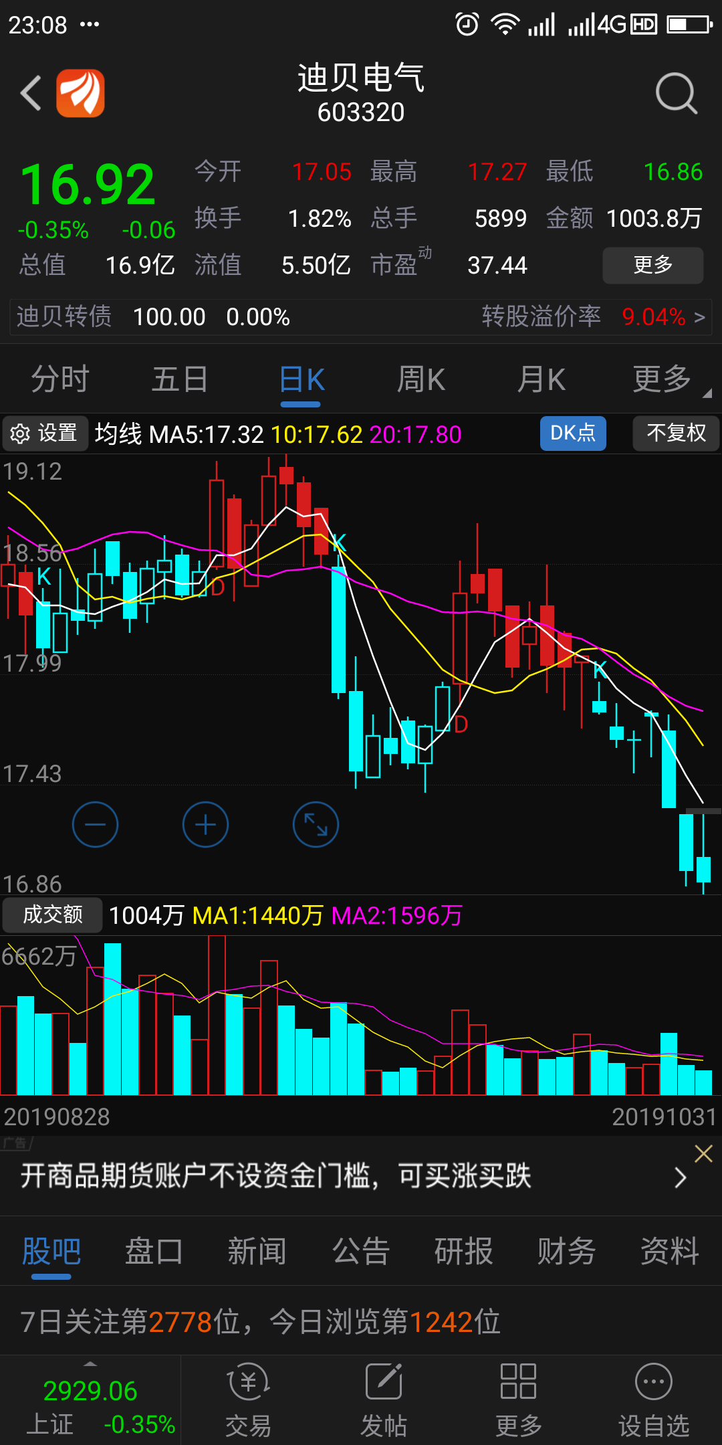Tap battery status icon
This screenshot has height=1445, width=722.
coord(690,25)
